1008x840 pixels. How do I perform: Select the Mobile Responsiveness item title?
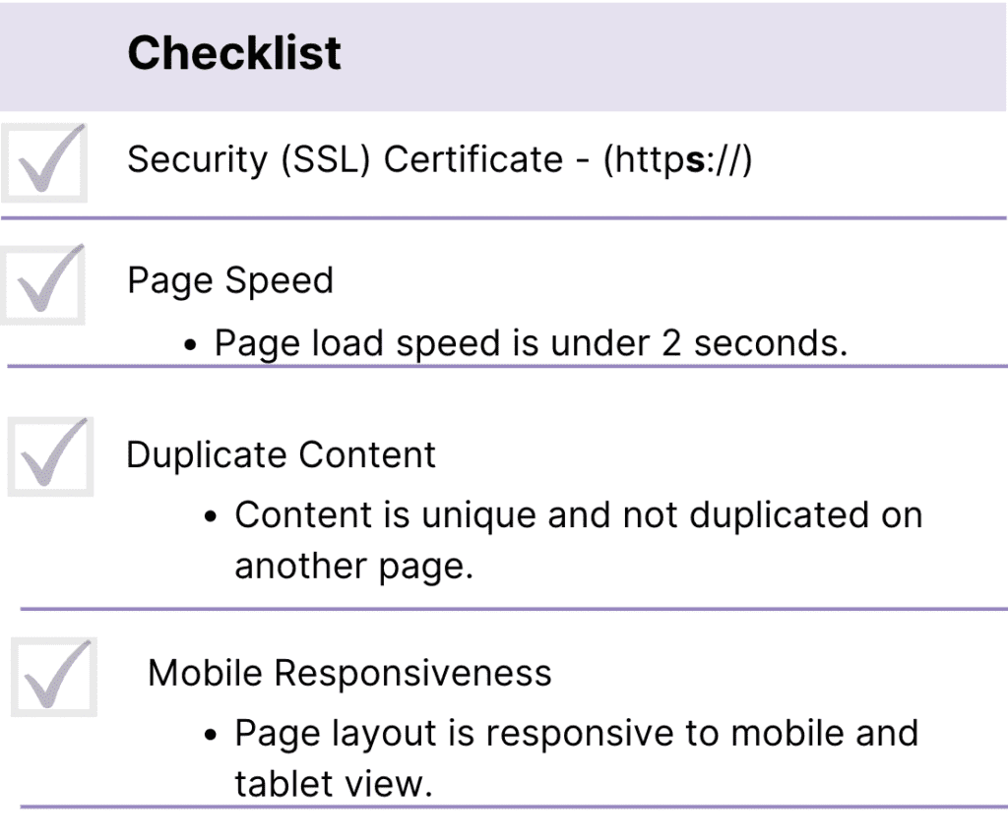pos(349,674)
